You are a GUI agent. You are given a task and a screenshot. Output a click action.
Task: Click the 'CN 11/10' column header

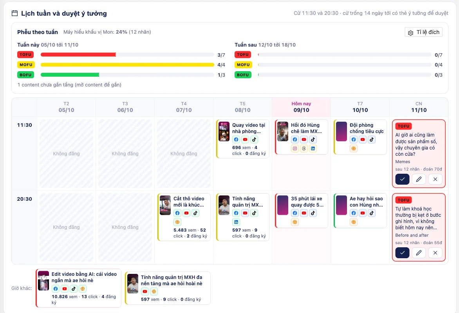click(419, 107)
